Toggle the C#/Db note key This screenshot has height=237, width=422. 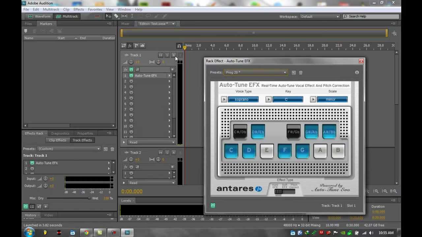(x=240, y=132)
